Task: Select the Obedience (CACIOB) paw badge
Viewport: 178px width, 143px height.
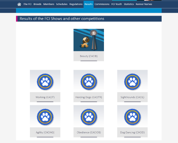Action: click(x=89, y=117)
